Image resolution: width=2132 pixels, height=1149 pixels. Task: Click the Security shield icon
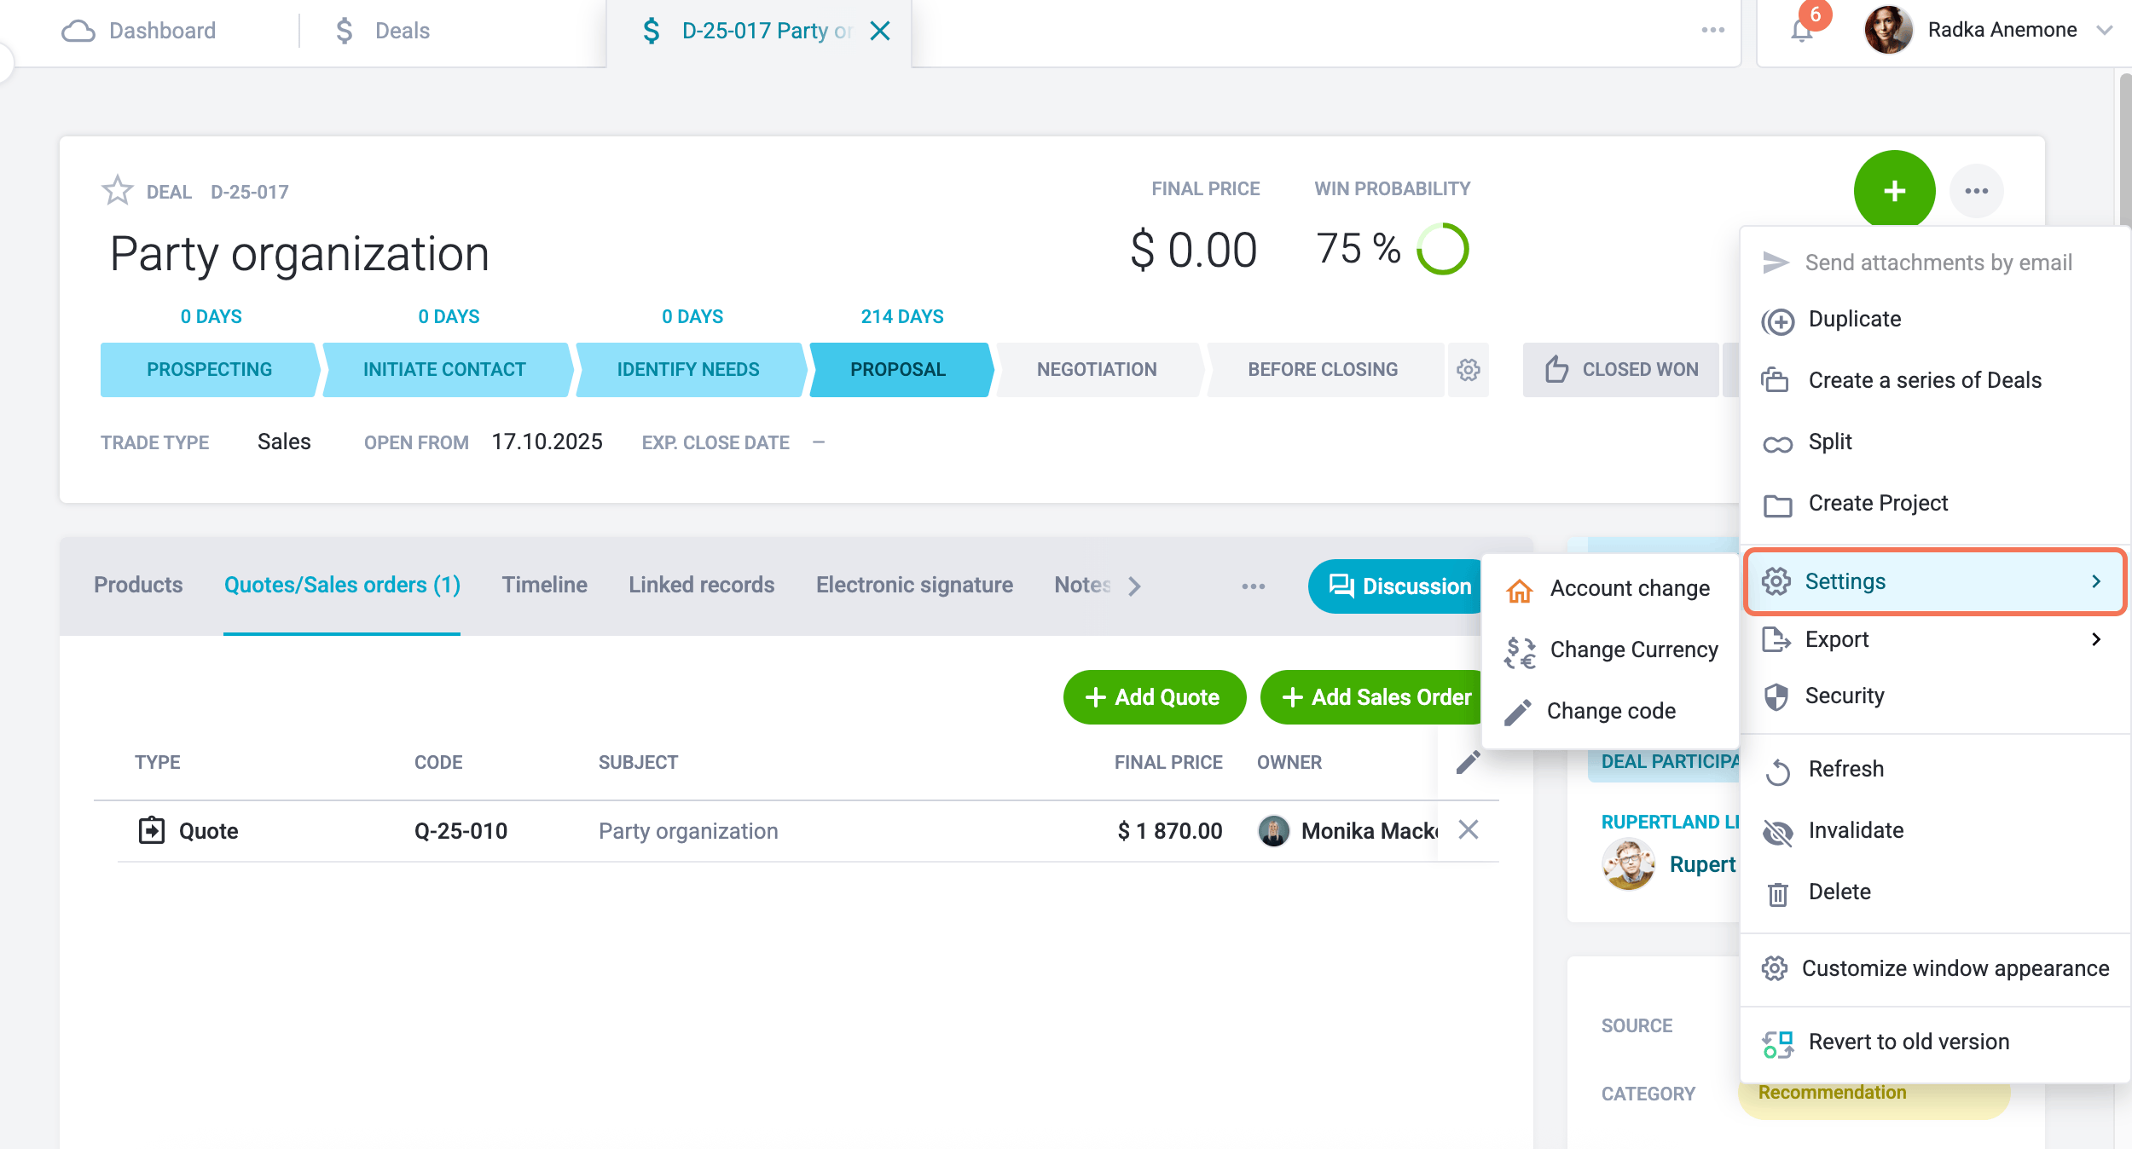pyautogui.click(x=1776, y=696)
